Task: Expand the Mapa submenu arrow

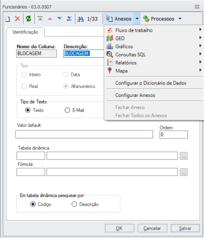Action: click(x=200, y=70)
